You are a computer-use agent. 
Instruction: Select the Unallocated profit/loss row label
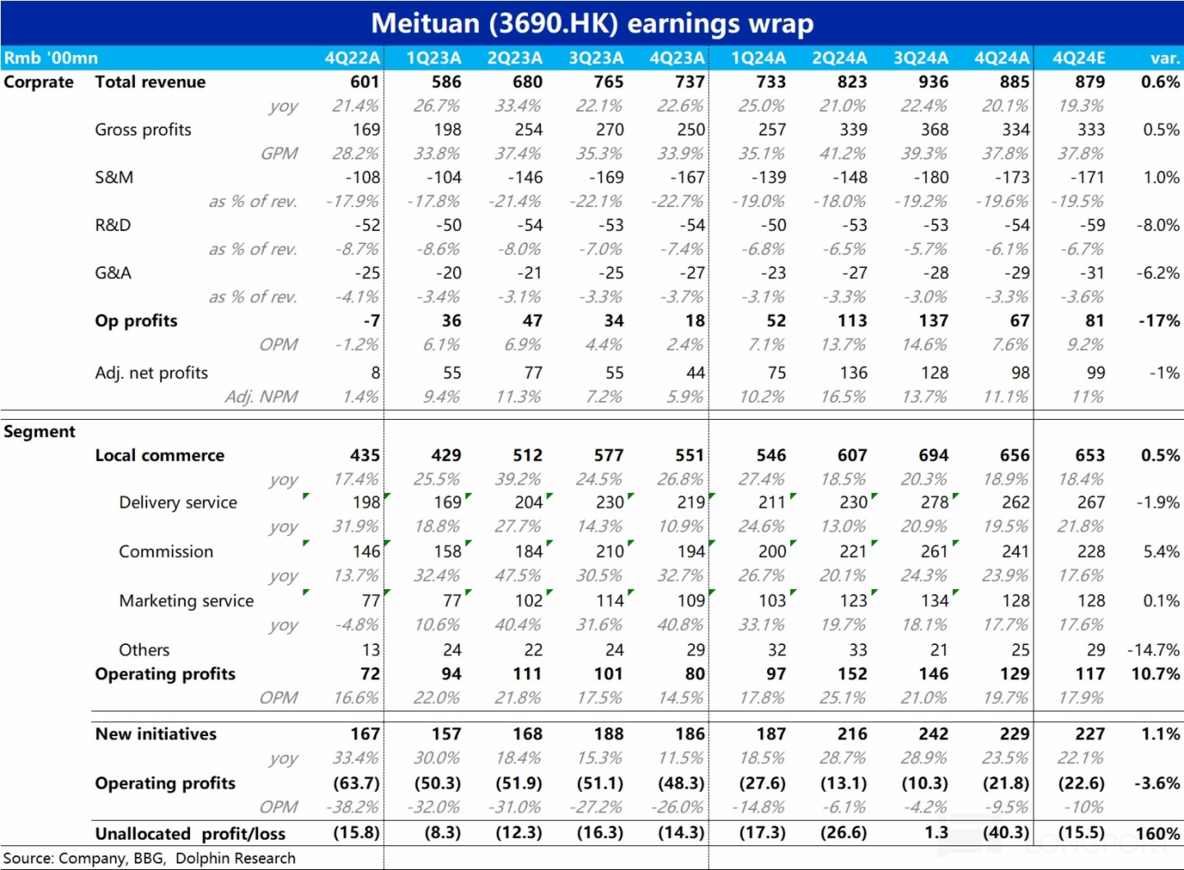191,834
